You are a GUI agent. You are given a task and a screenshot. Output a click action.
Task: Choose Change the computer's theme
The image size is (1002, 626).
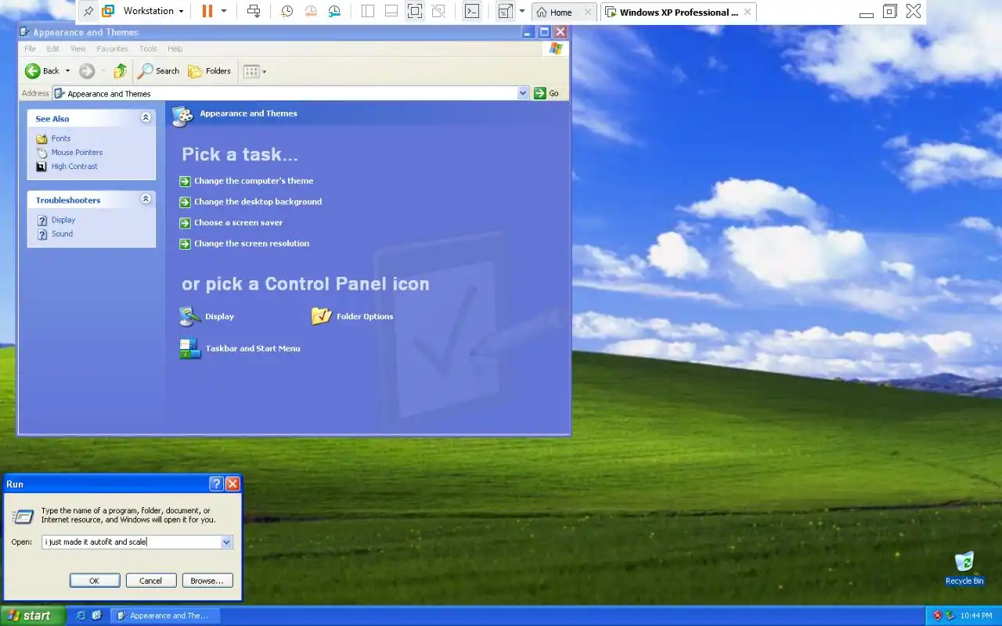pyautogui.click(x=254, y=181)
